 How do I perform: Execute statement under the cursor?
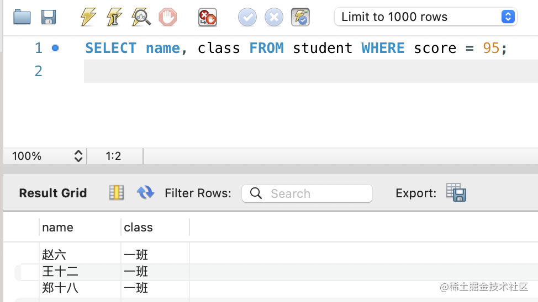click(114, 17)
